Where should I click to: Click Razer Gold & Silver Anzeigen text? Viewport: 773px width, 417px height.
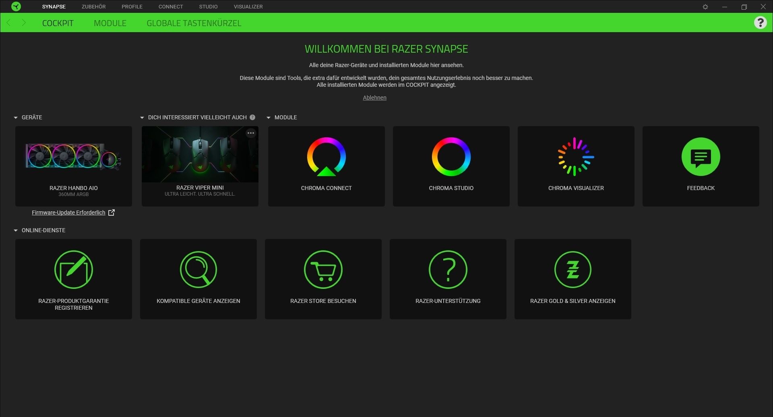[x=573, y=301]
